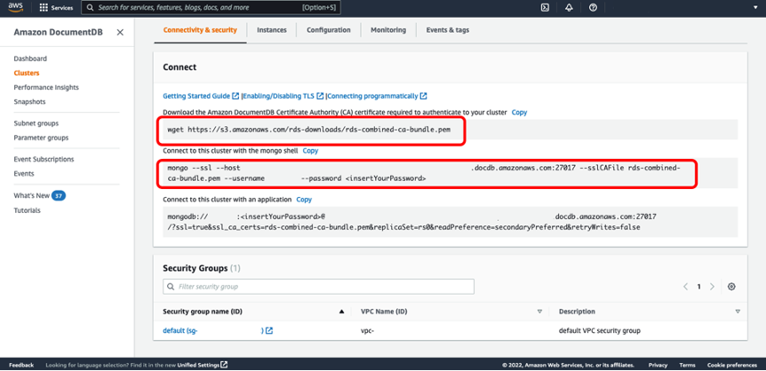Screen dimensions: 766x371
Task: Open Performance Insights in sidebar
Action: (x=46, y=87)
